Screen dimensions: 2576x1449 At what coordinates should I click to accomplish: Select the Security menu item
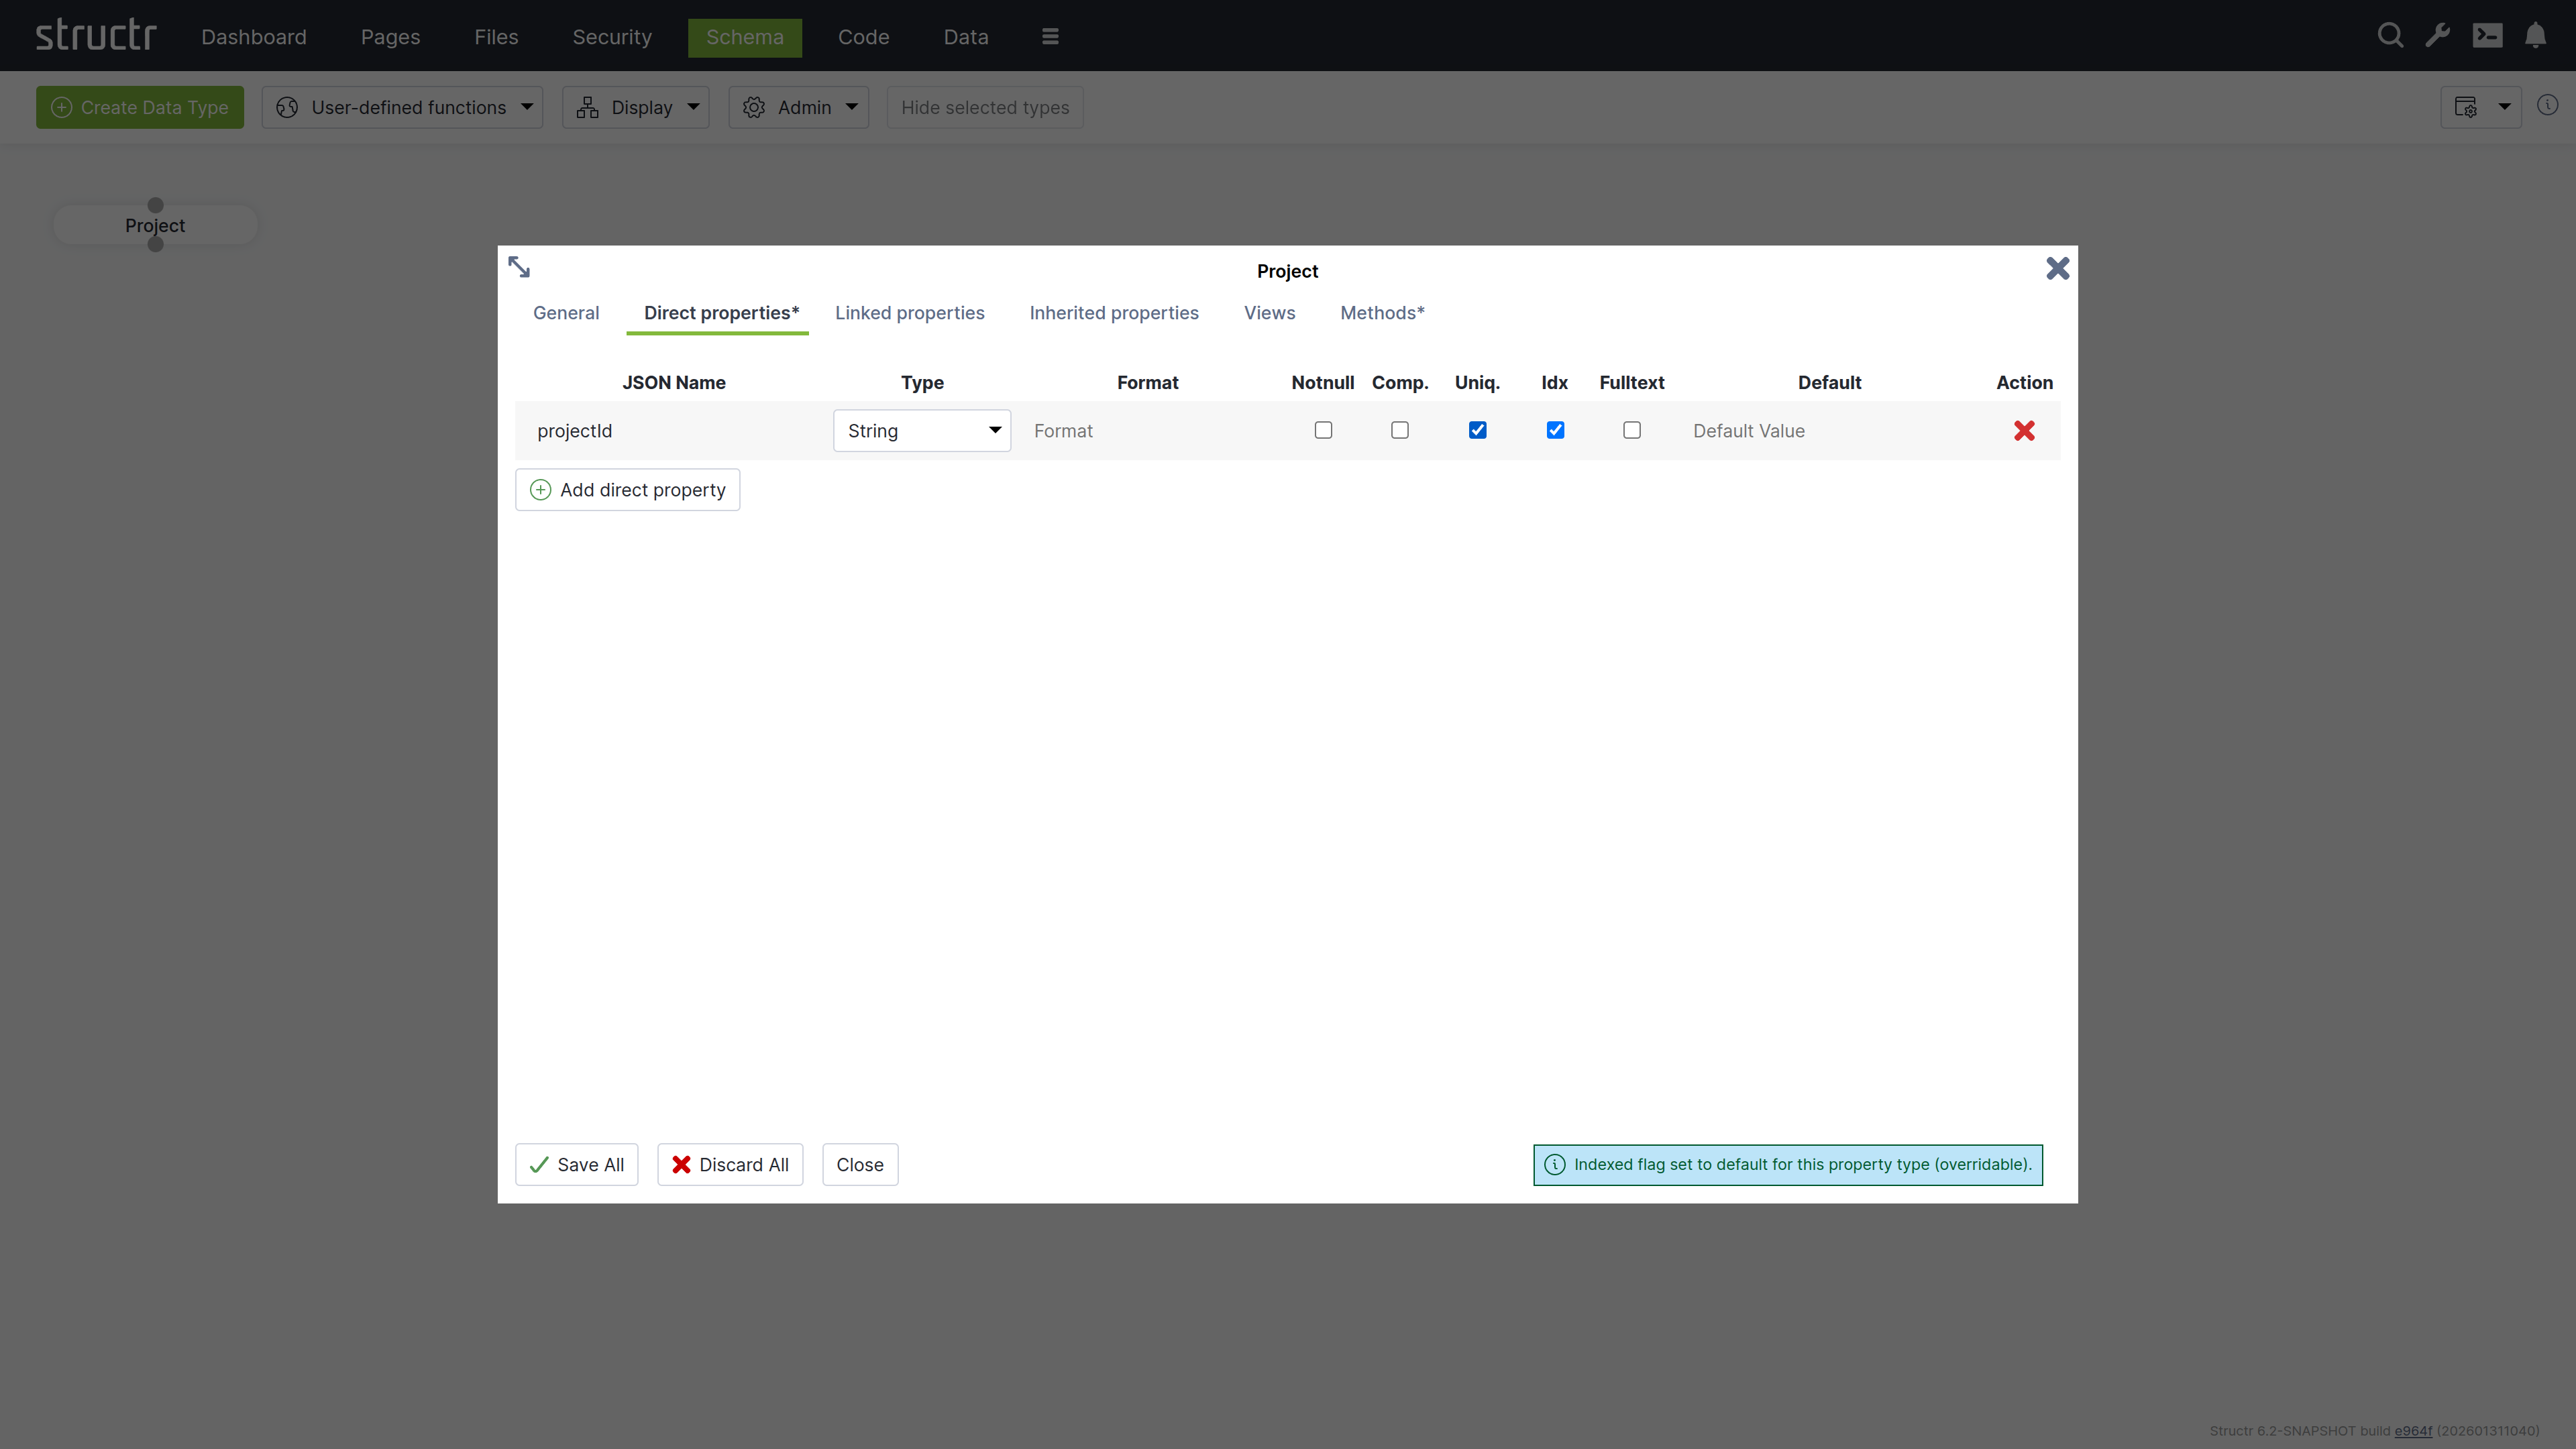(x=611, y=37)
